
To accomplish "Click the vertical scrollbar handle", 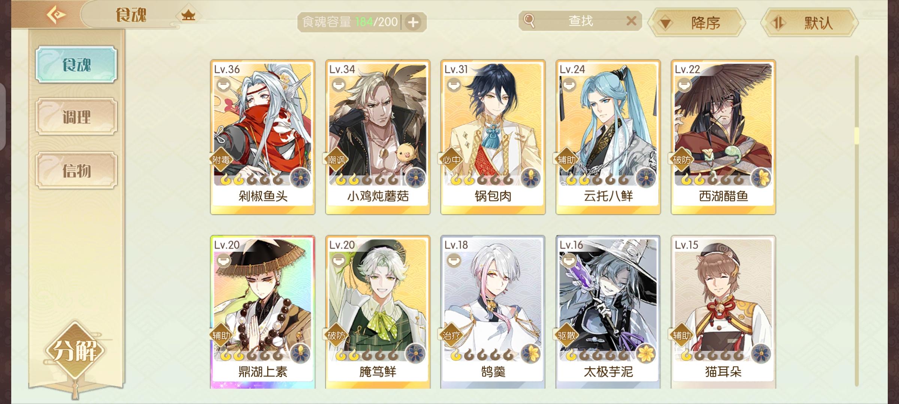I will click(857, 136).
